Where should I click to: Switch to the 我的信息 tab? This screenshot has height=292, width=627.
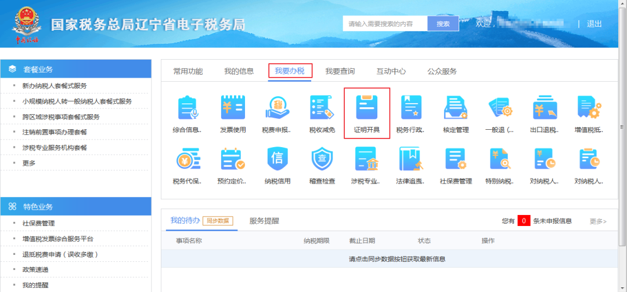(x=239, y=71)
